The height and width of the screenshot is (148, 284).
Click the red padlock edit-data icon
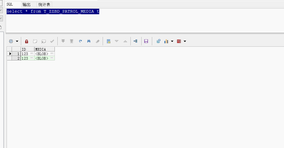pos(26,41)
